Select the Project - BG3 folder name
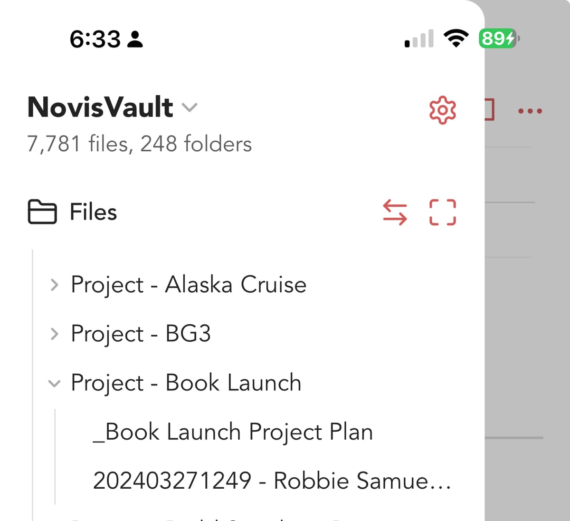 click(141, 334)
